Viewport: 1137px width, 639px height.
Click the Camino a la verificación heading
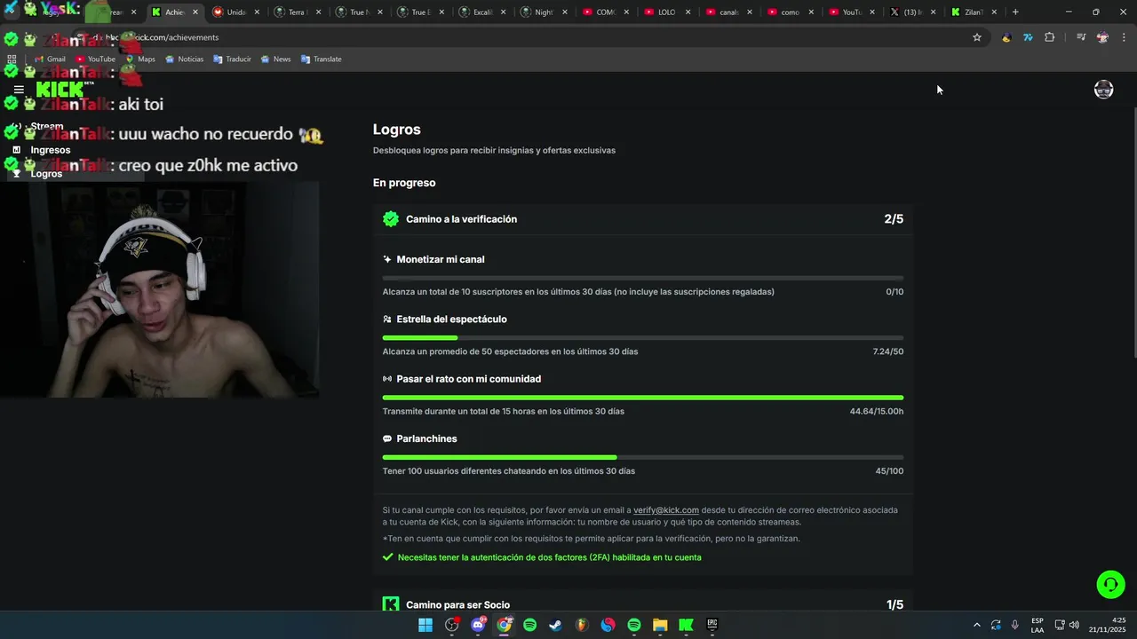[x=461, y=219]
